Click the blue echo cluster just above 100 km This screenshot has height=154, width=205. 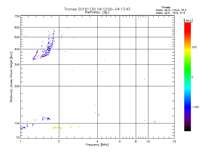pos(46,119)
